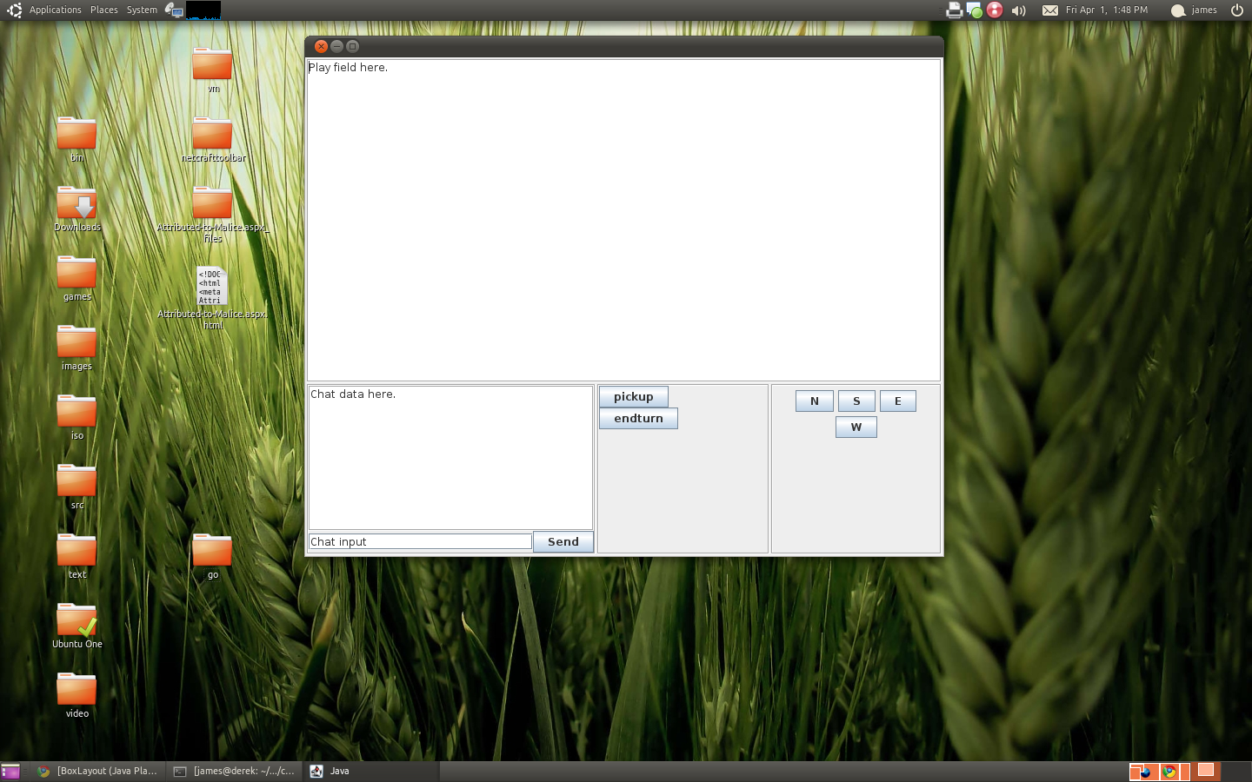1252x782 pixels.
Task: Open the james user menu
Action: point(1195,10)
